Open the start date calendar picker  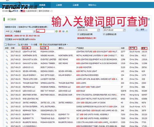click(99, 30)
